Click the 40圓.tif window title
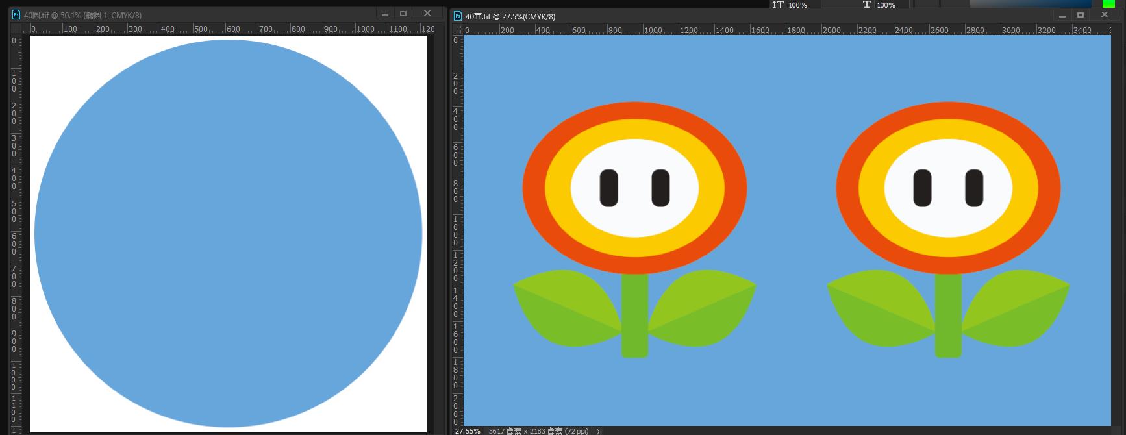This screenshot has height=435, width=1126. coord(82,15)
